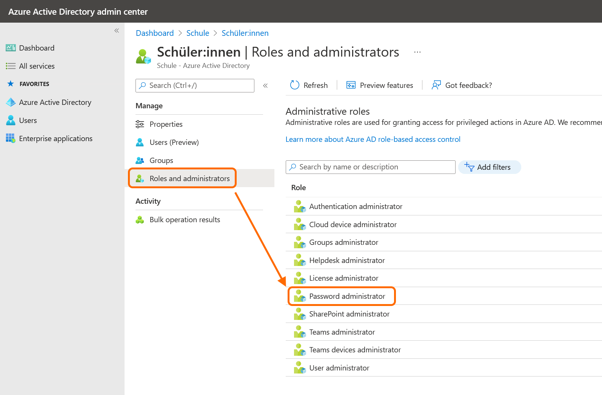
Task: Click the Bulk operation results icon
Action: point(140,220)
